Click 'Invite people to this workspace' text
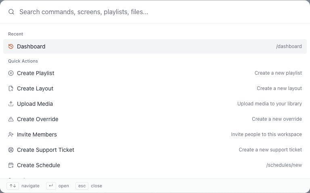This screenshot has width=310, height=193. click(x=266, y=134)
